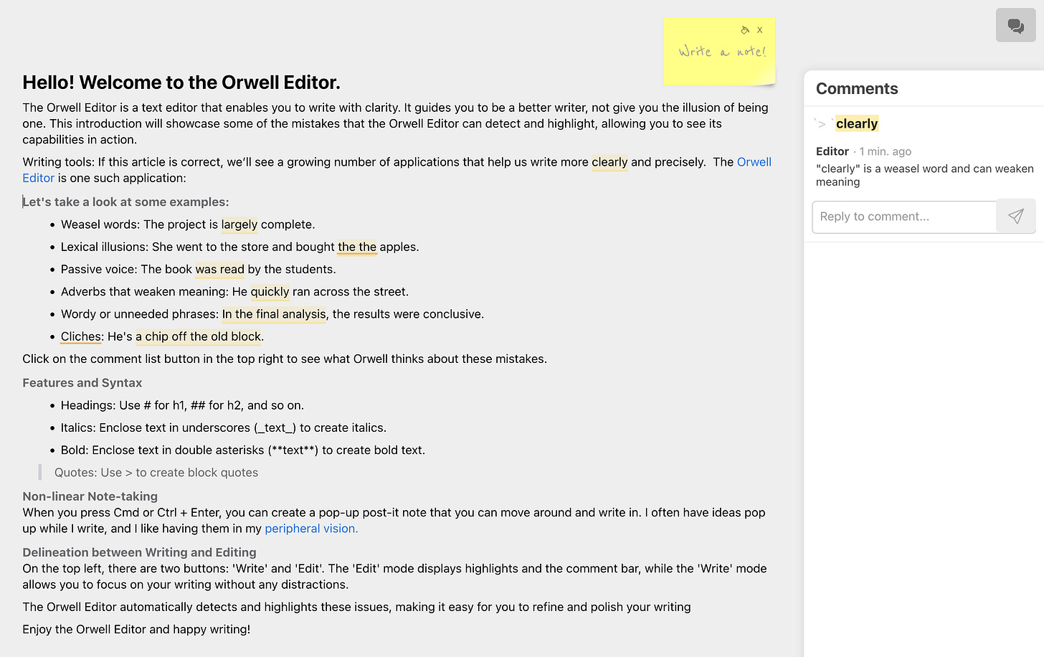The height and width of the screenshot is (657, 1044).
Task: Click 'Delineation between Writing and Editing' heading
Action: pyautogui.click(x=139, y=552)
